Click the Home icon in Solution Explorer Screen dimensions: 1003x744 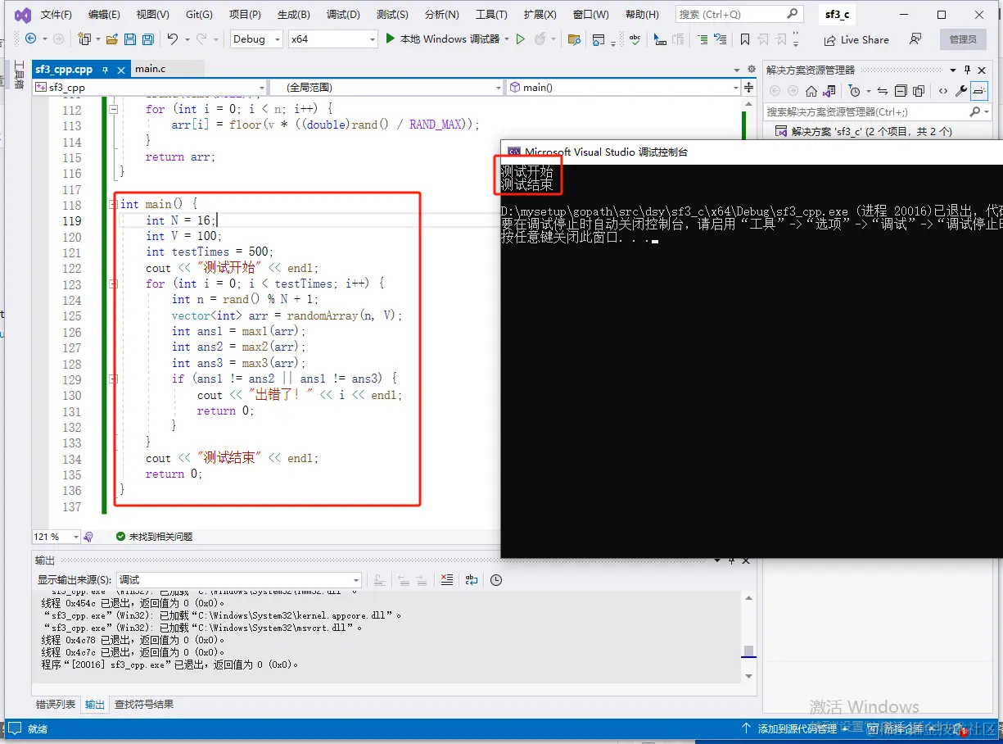click(x=811, y=91)
